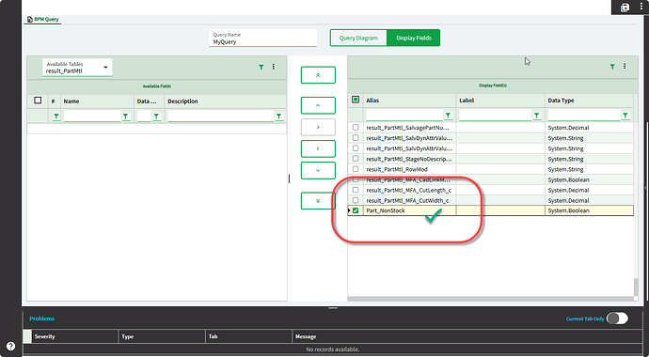
Task: Click the move down chevron button
Action: click(x=318, y=170)
